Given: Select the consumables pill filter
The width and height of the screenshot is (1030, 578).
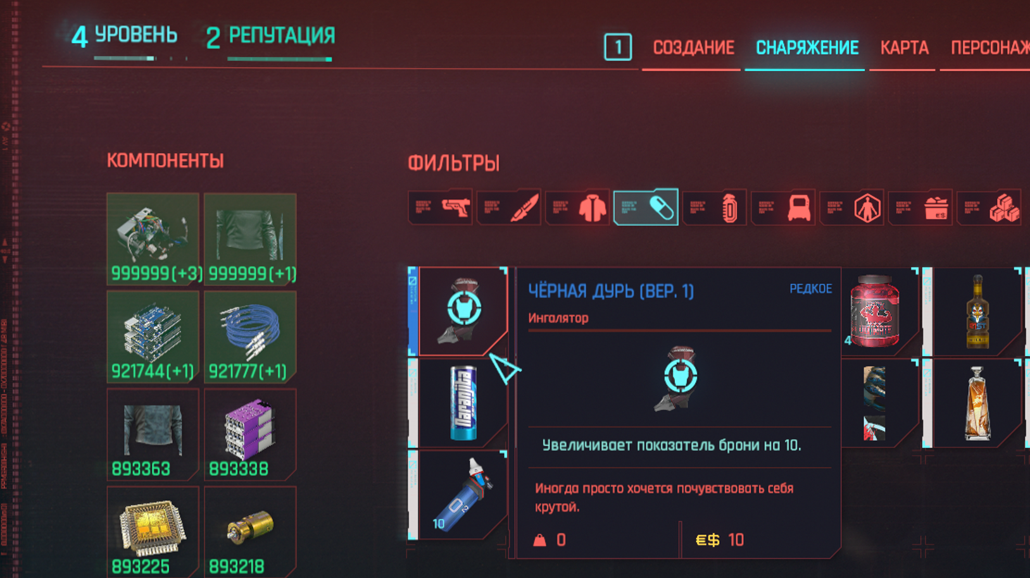Looking at the screenshot, I should click(x=646, y=207).
